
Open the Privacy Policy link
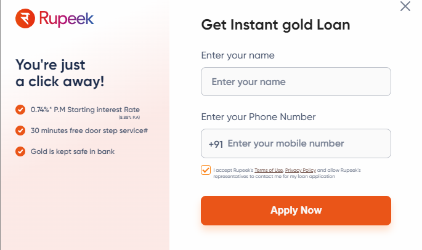[x=301, y=170]
